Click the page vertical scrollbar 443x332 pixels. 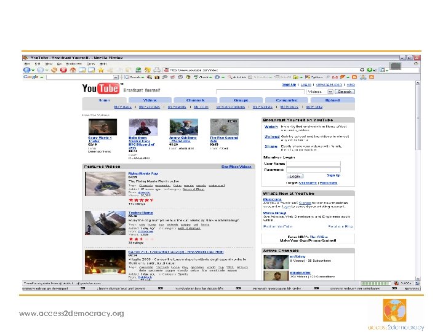(418, 181)
